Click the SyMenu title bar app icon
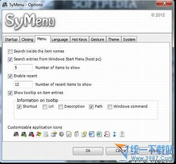 (5, 5)
